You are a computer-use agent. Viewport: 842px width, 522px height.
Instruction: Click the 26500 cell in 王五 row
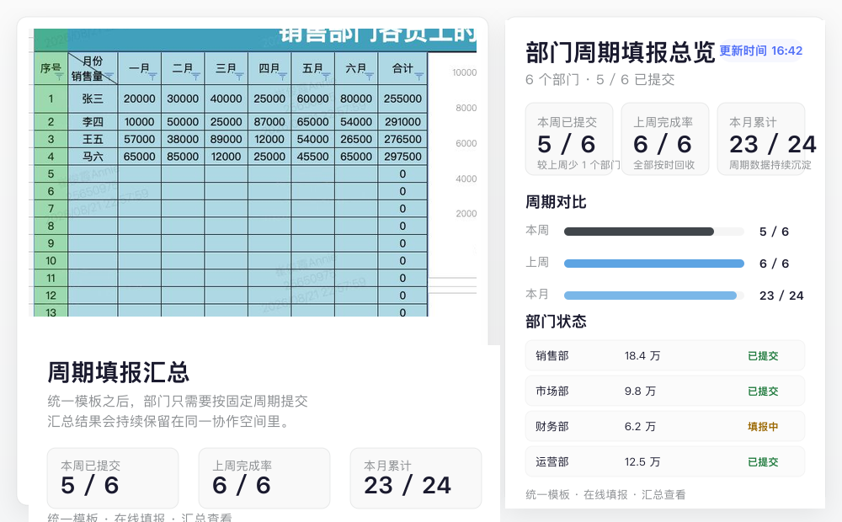(x=356, y=139)
